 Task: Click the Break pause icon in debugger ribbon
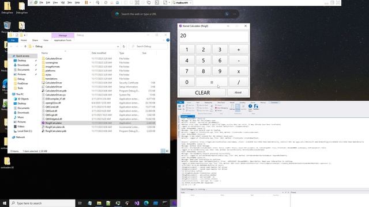179,107
